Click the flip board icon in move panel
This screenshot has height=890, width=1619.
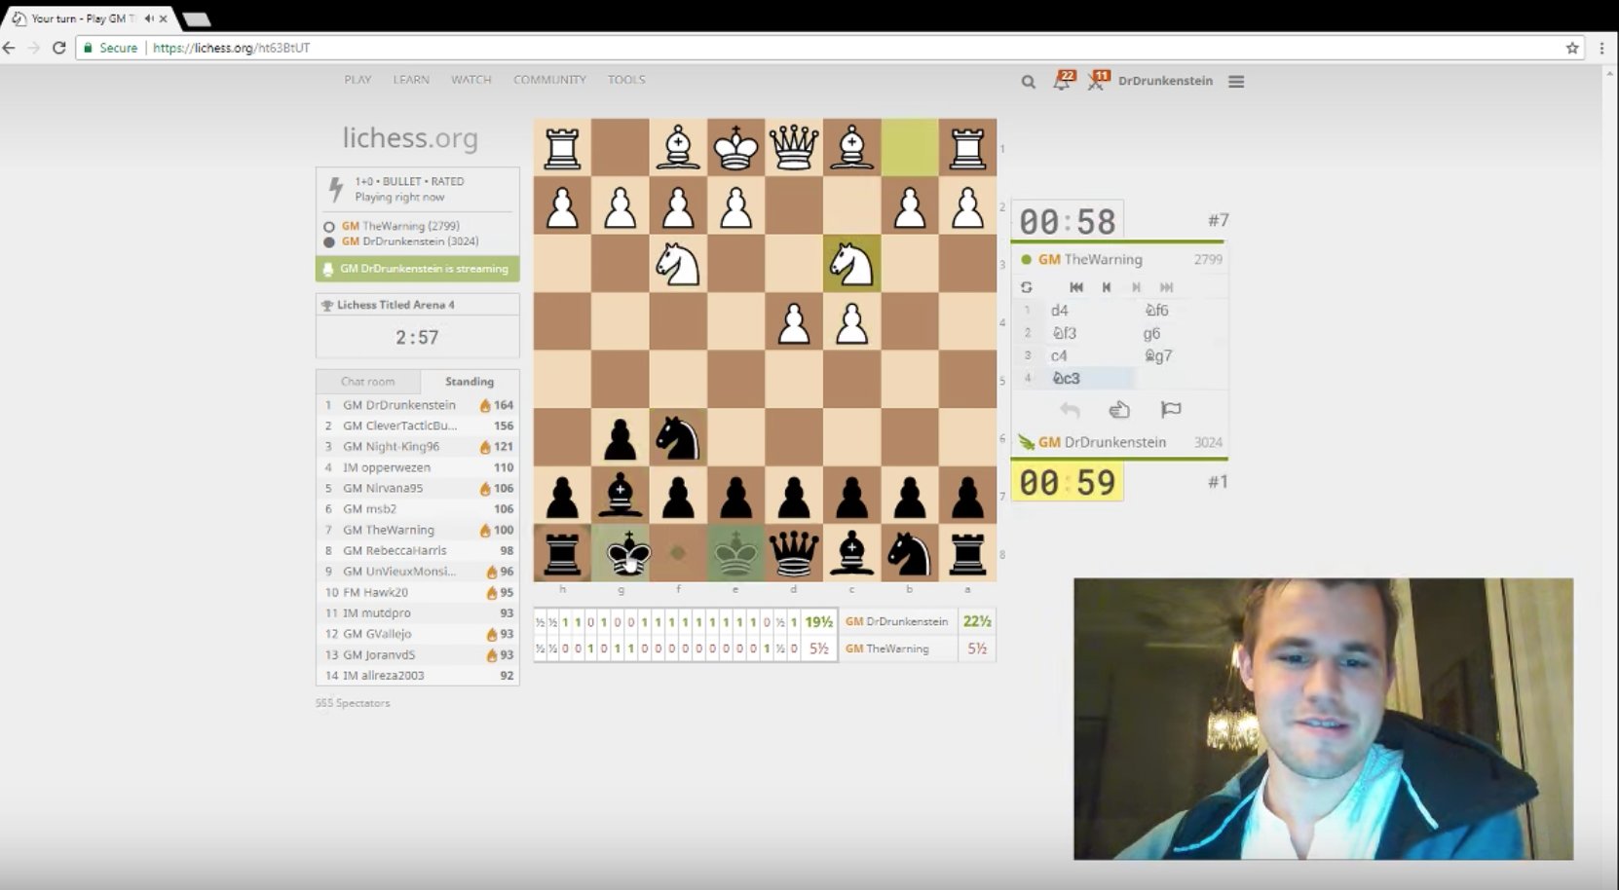(x=1026, y=287)
